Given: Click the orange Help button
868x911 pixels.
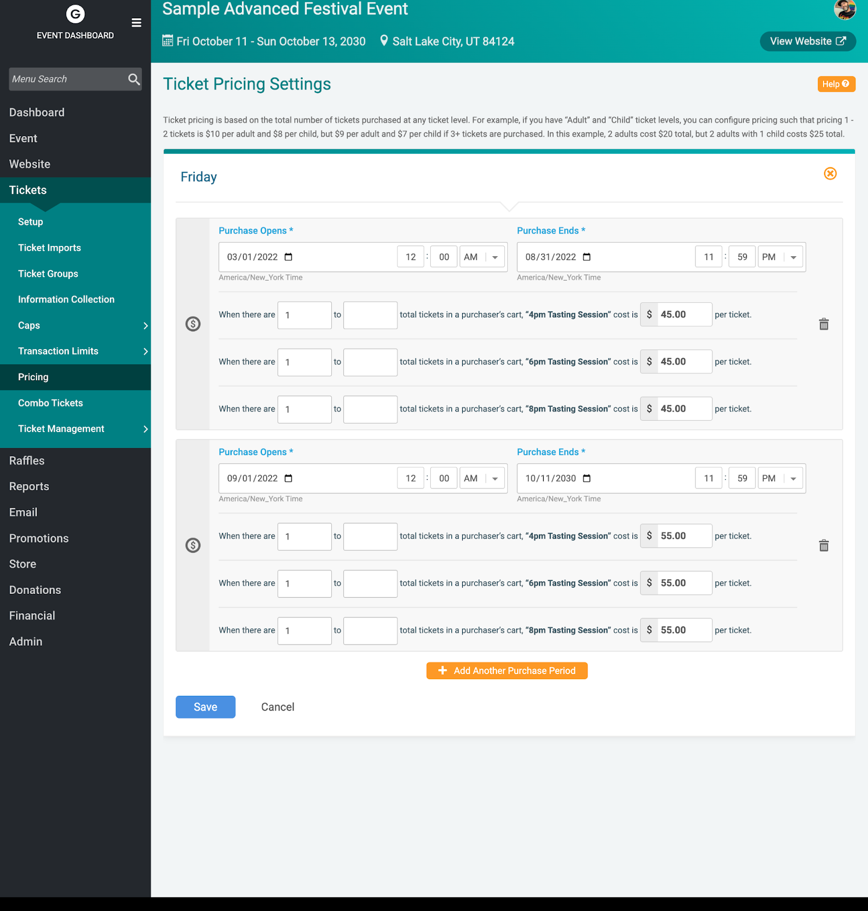Looking at the screenshot, I should [836, 84].
